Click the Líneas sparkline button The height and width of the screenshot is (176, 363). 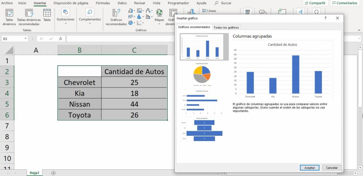[x=209, y=11]
